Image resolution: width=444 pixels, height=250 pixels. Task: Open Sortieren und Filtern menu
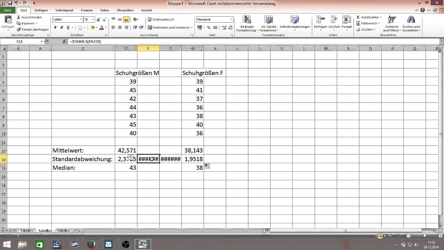pyautogui.click(x=392, y=24)
